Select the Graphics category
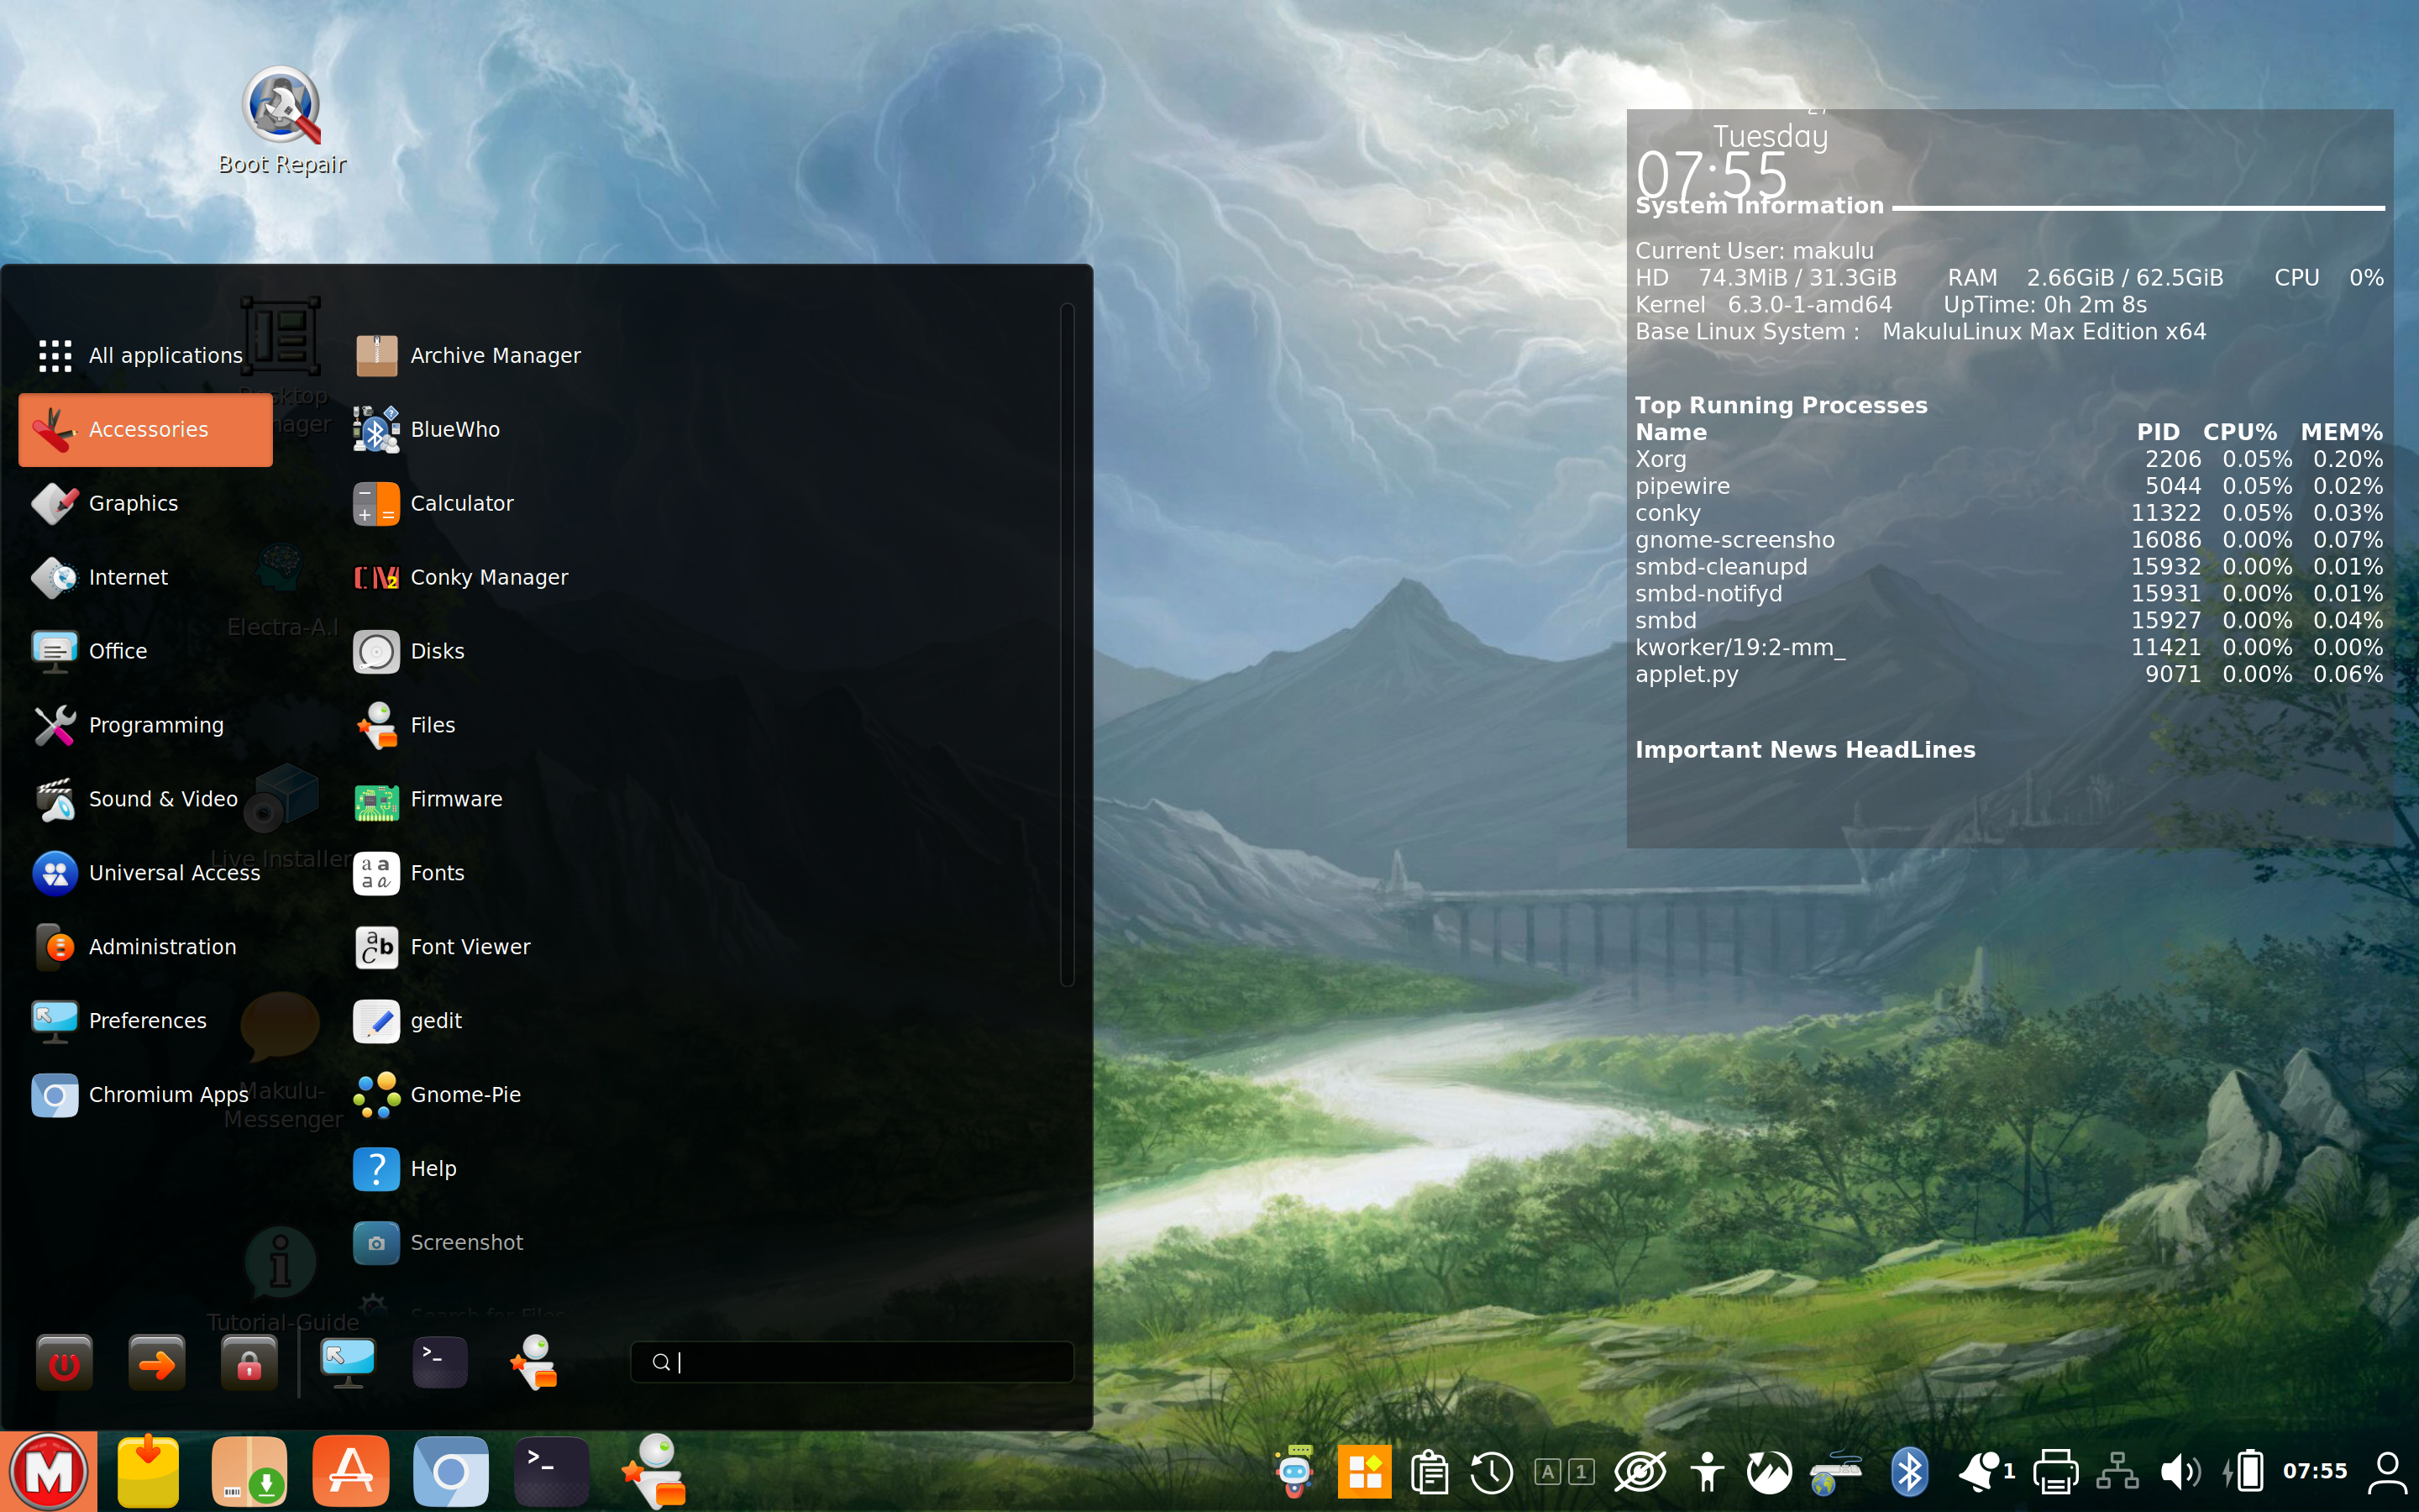This screenshot has width=2419, height=1512. point(146,503)
